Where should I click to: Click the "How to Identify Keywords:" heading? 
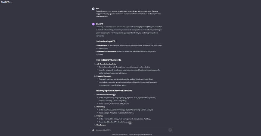point(108,60)
